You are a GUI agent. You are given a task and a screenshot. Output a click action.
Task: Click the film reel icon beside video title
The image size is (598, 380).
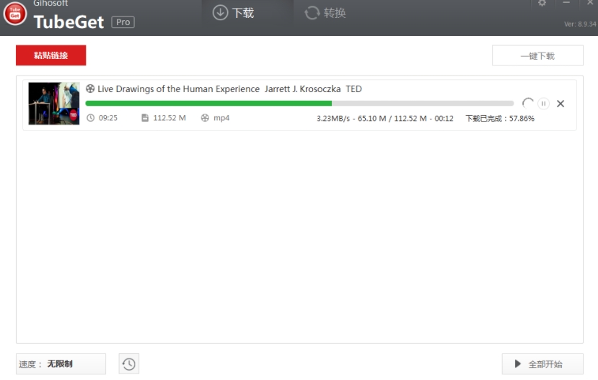pos(90,89)
